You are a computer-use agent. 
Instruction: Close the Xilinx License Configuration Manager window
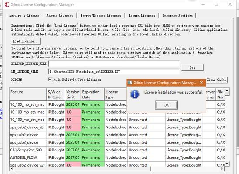point(230,4)
